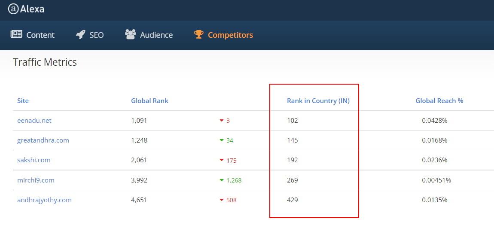Screen dimensions: 494x225
Task: Switch to the SEO tab
Action: tap(90, 35)
